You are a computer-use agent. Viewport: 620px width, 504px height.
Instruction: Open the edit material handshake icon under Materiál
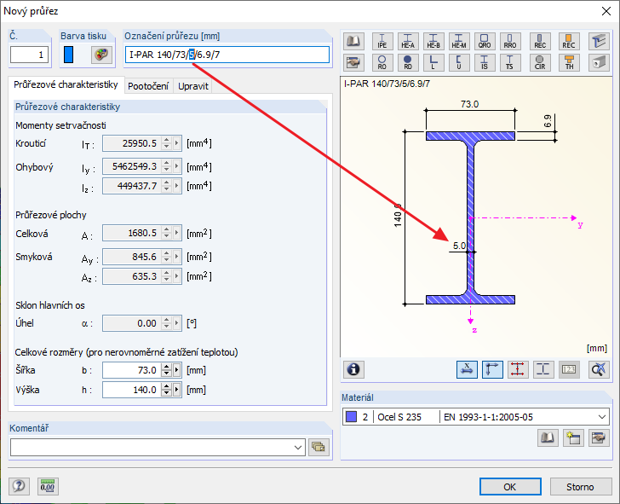599,437
